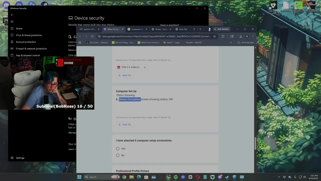The image size is (321, 181).
Task: Open the All Bookmarks folder
Action: 246,42
